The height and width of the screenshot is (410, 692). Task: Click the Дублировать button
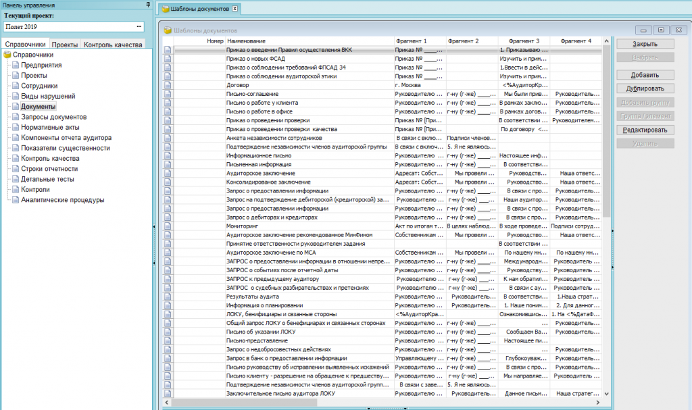[645, 88]
